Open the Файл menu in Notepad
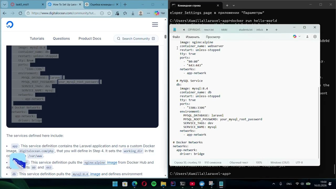 click(x=176, y=37)
